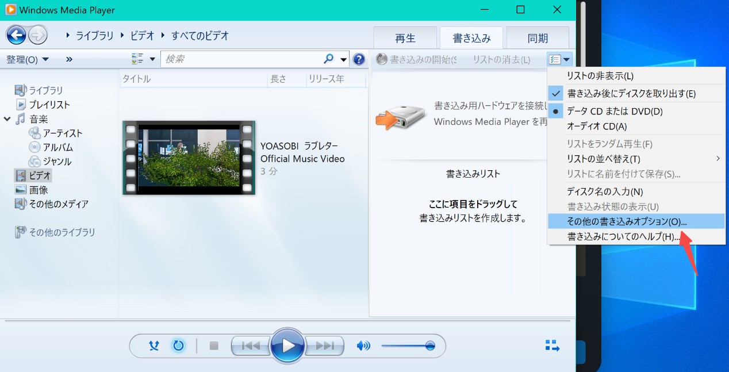Click the リストの消去 button

pyautogui.click(x=501, y=59)
